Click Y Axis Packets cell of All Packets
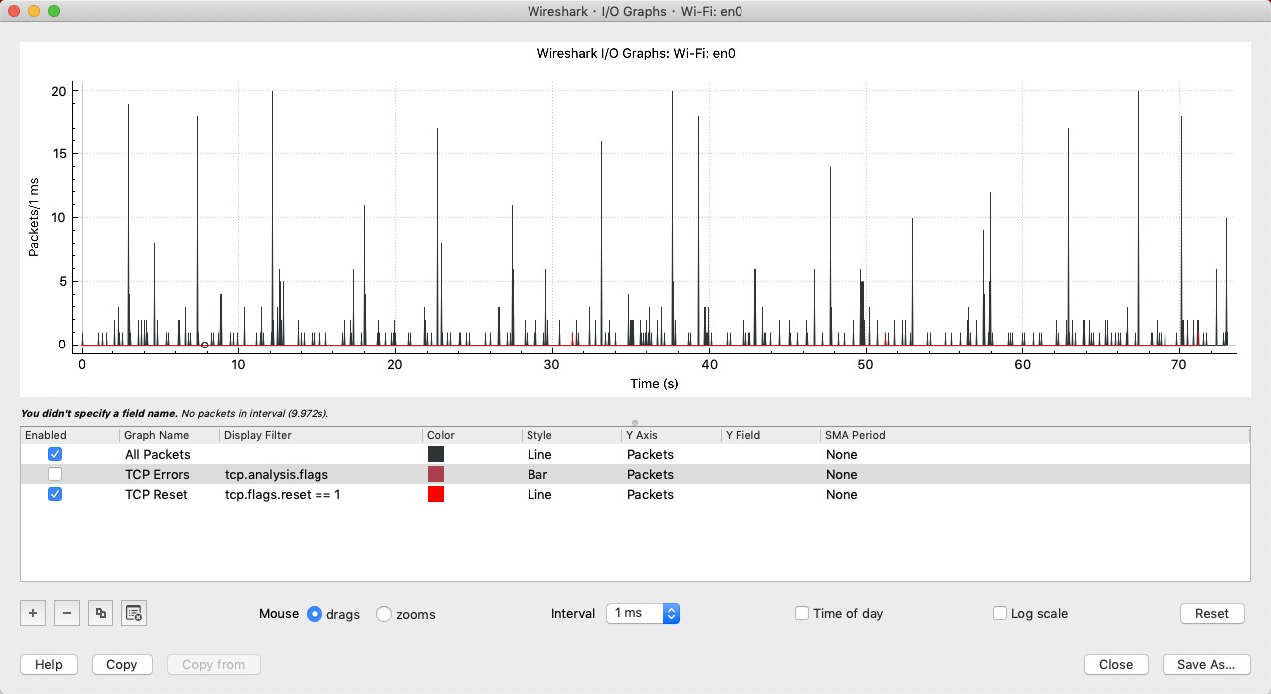 [650, 454]
